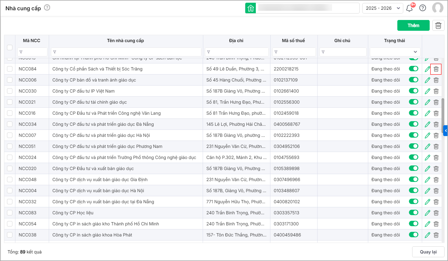This screenshot has height=261, width=448.
Task: Open the notification bell
Action: click(x=409, y=8)
